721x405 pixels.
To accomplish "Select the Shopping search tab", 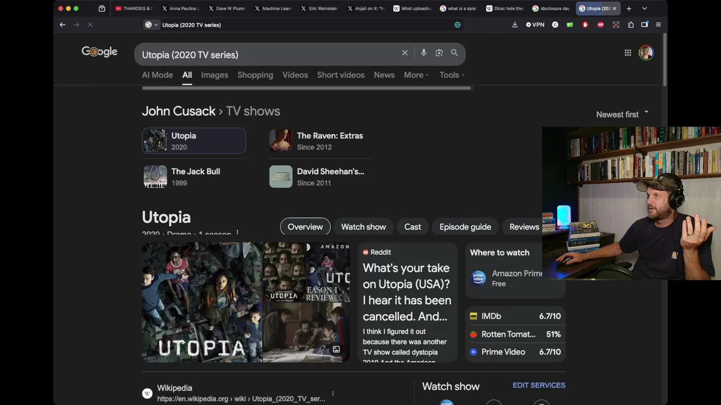I will (x=255, y=75).
